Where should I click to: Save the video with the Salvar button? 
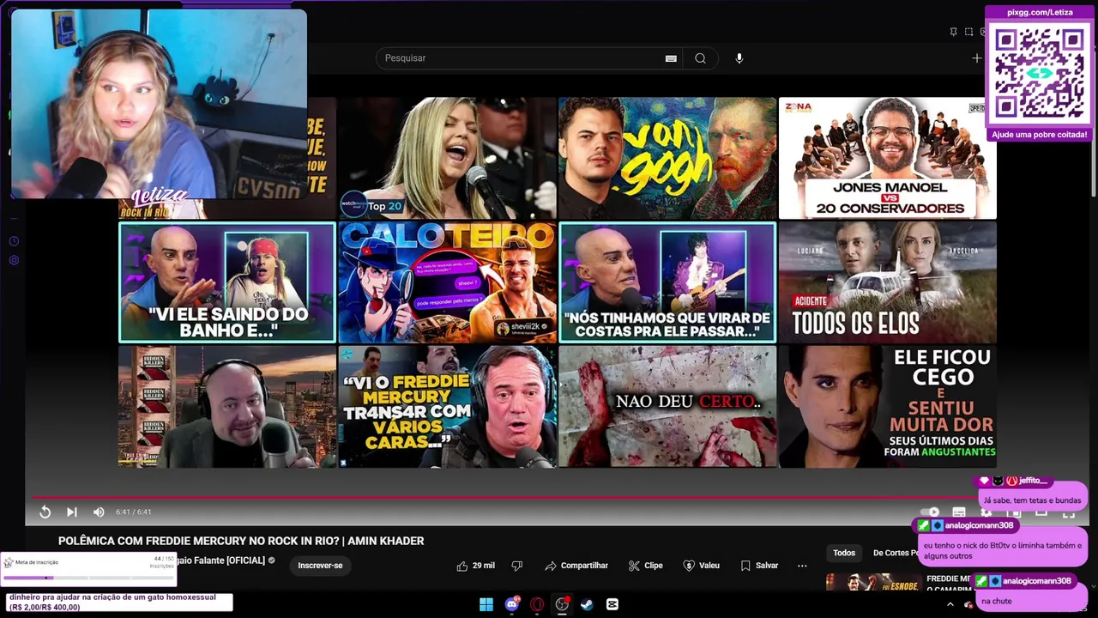point(759,566)
